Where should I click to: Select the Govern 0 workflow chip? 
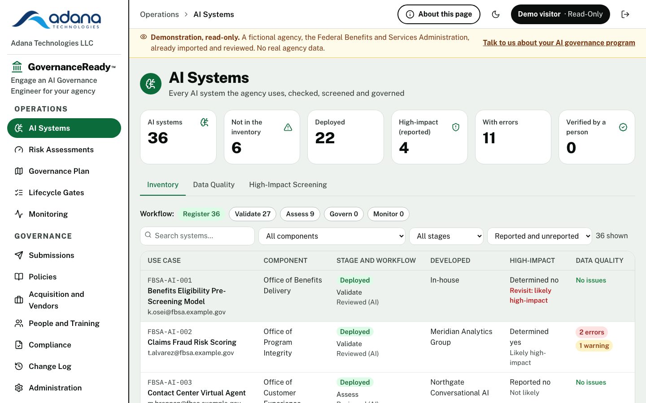[x=344, y=214]
